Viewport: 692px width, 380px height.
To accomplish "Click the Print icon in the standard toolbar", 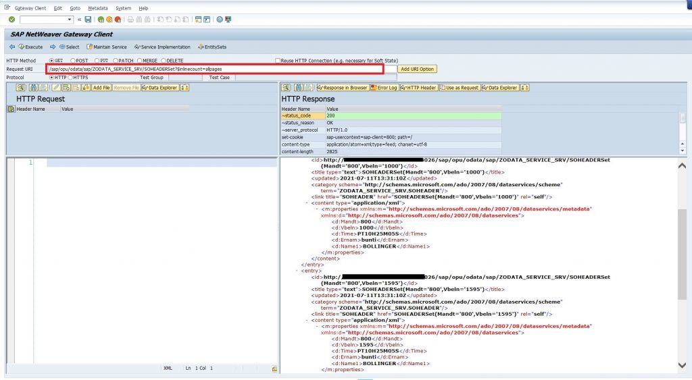I will [x=130, y=20].
